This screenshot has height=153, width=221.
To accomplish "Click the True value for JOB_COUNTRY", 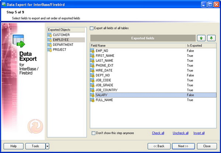I will 190,90.
